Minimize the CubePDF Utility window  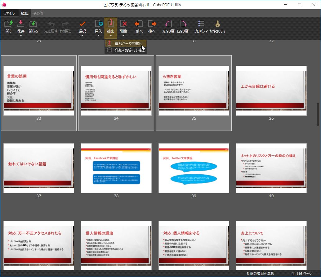pyautogui.click(x=285, y=5)
